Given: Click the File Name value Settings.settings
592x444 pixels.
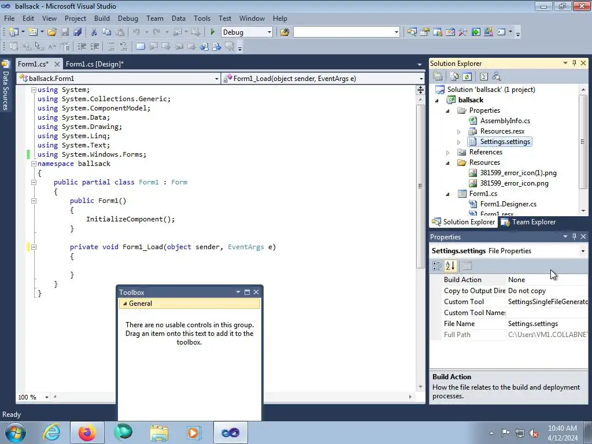Looking at the screenshot, I should coord(532,324).
